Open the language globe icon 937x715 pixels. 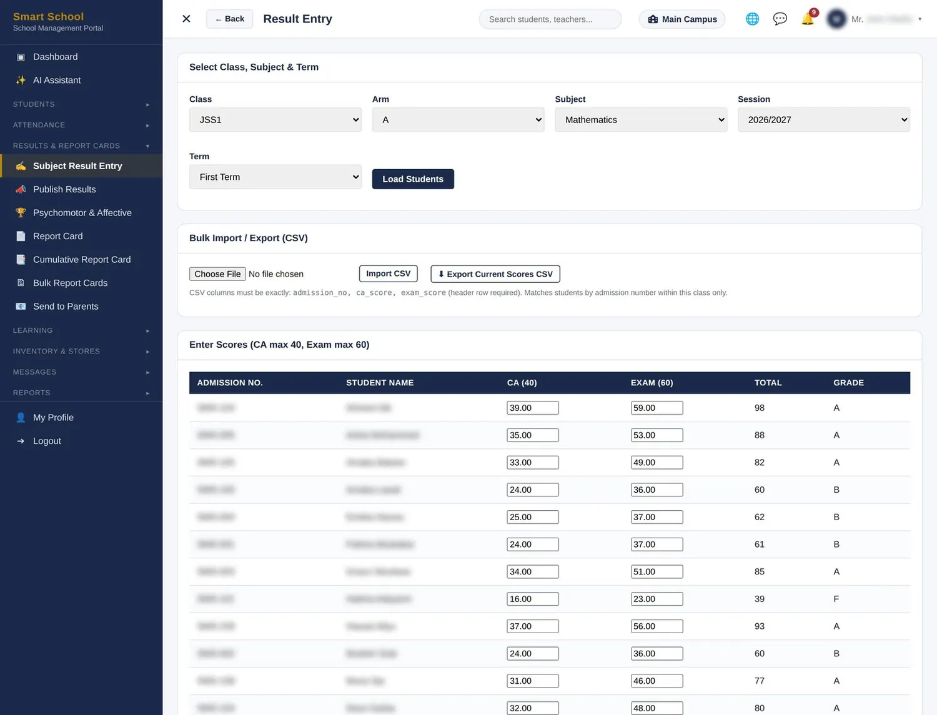coord(752,19)
